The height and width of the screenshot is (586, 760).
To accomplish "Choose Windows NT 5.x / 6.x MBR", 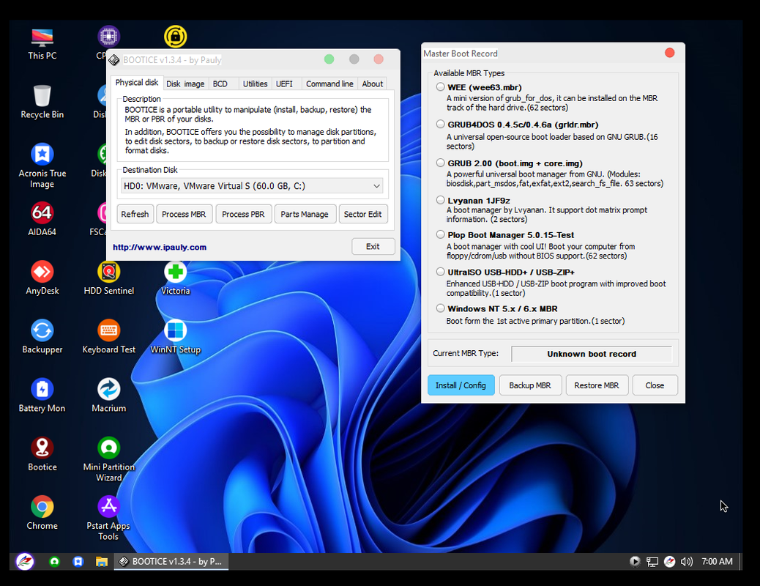I will (440, 308).
